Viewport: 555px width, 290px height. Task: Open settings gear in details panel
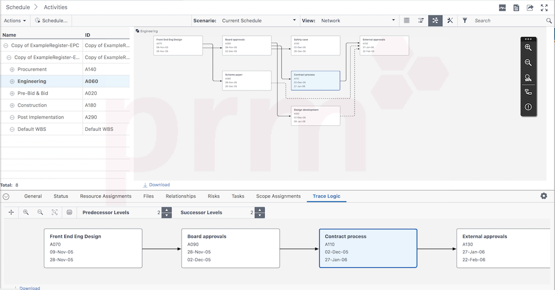(x=543, y=196)
